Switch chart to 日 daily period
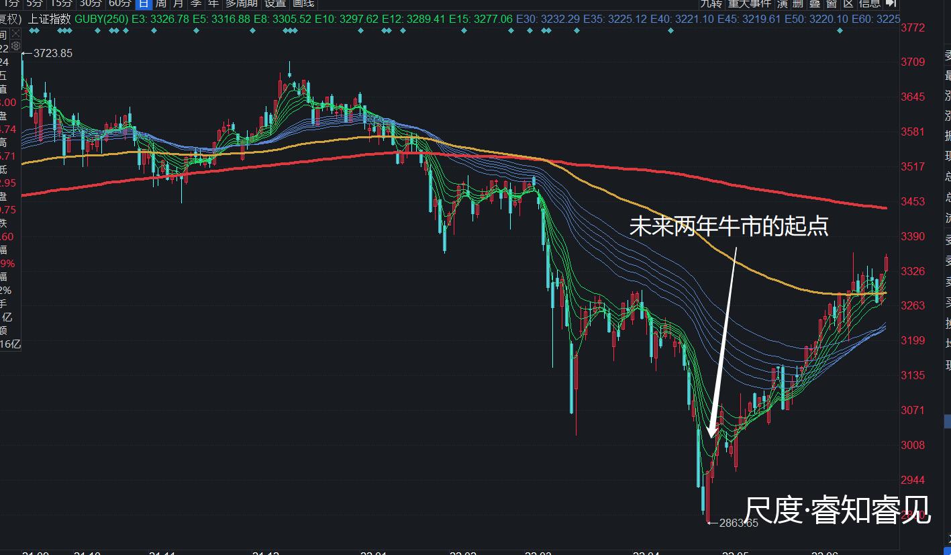The height and width of the screenshot is (555, 951). pyautogui.click(x=143, y=3)
